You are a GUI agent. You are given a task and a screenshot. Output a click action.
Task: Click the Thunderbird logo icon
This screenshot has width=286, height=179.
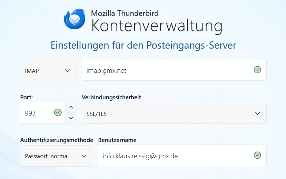click(x=75, y=19)
